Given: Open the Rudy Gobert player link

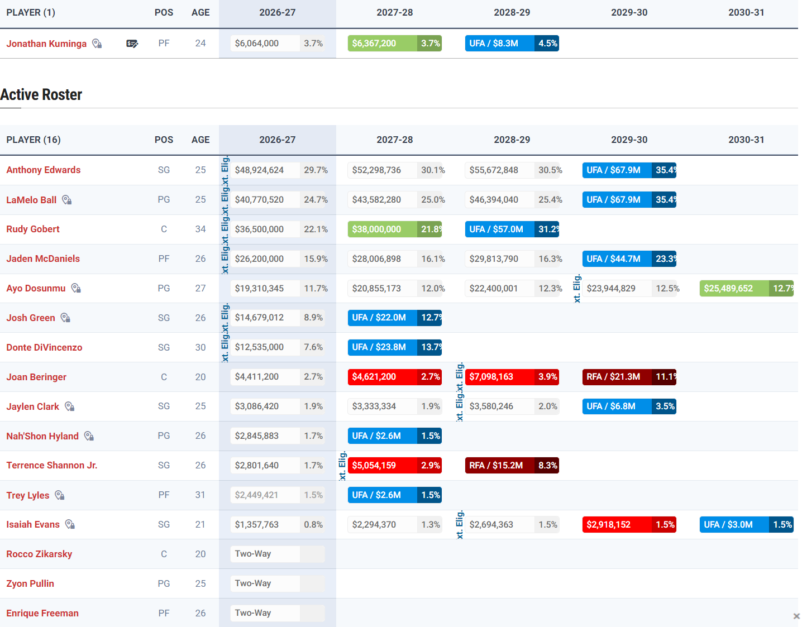Looking at the screenshot, I should pyautogui.click(x=33, y=229).
